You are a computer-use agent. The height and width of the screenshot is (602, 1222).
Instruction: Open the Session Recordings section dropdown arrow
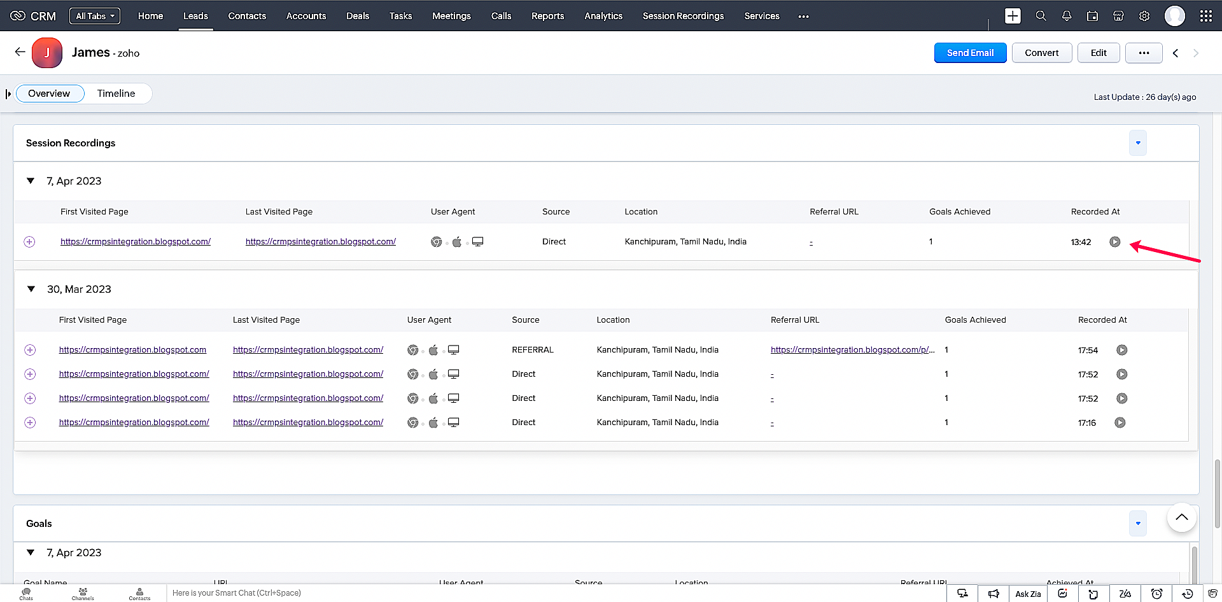pyautogui.click(x=1138, y=143)
